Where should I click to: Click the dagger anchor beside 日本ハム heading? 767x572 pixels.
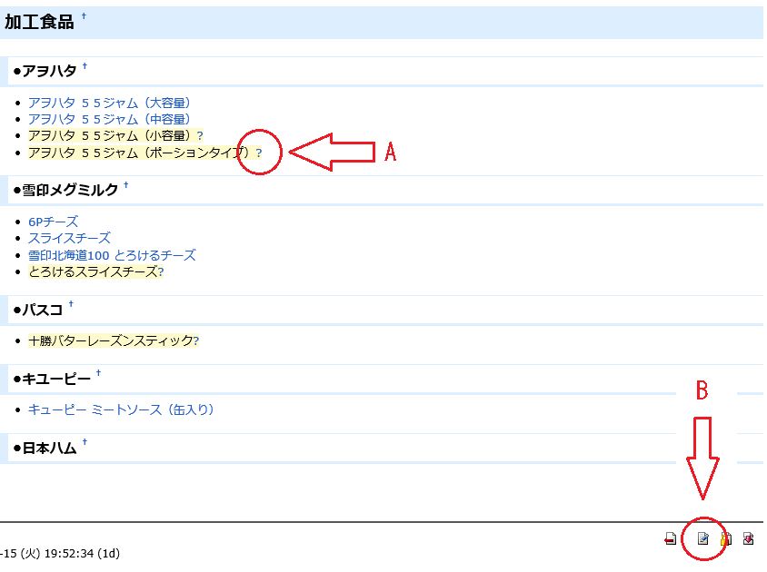click(85, 443)
